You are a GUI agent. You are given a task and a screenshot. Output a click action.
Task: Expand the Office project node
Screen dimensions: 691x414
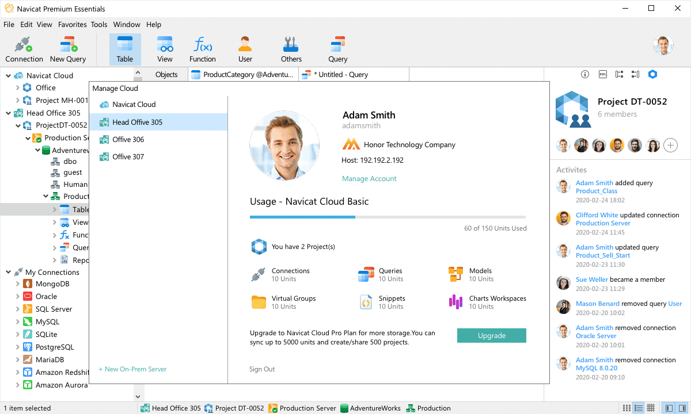point(17,88)
